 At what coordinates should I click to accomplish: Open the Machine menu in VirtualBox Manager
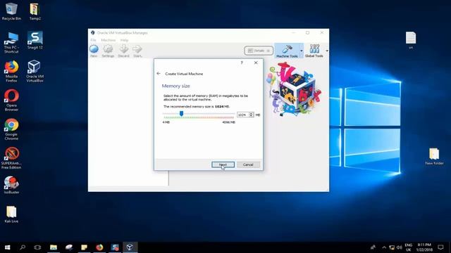108,40
